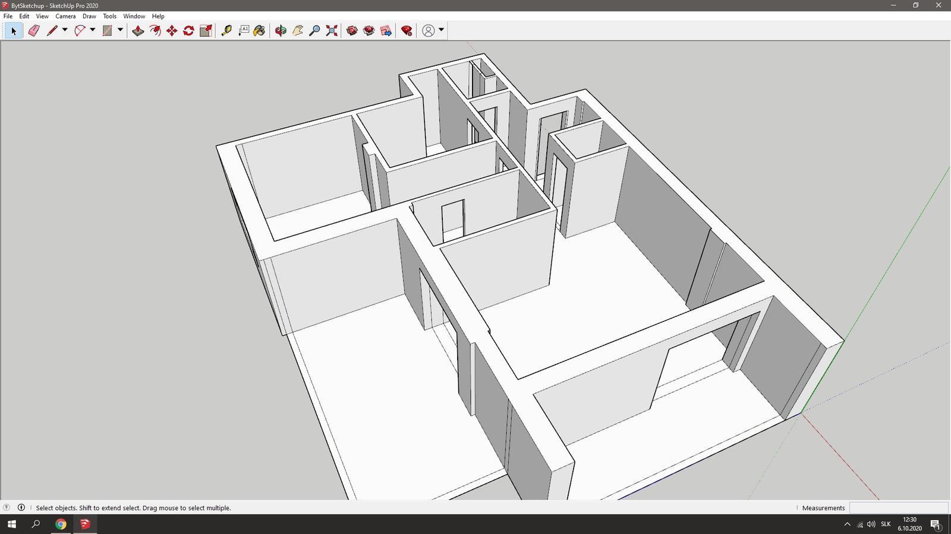Pick the Tape Measure tool
The width and height of the screenshot is (951, 534).
point(226,31)
